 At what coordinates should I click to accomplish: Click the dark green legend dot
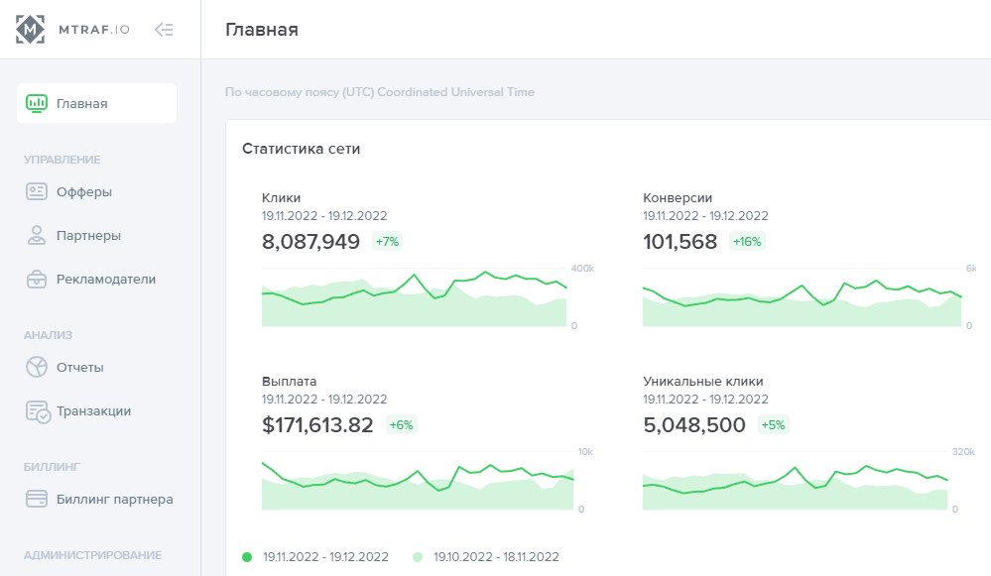[247, 557]
